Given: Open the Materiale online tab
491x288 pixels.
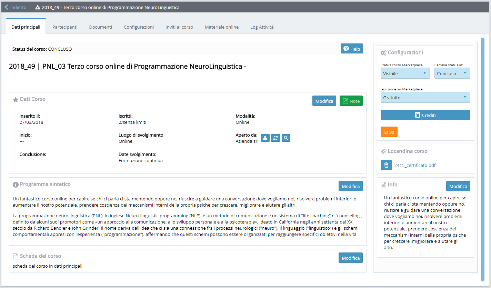Looking at the screenshot, I should (222, 27).
